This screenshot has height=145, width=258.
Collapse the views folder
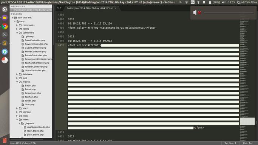click(x=17, y=120)
